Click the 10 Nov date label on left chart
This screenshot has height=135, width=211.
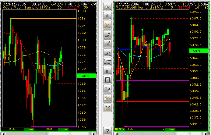click(x=29, y=129)
